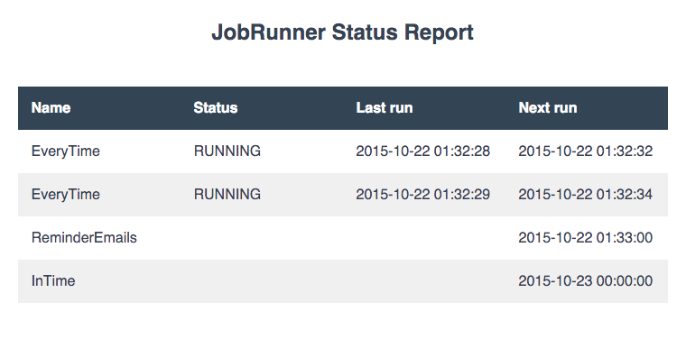This screenshot has width=686, height=339.
Task: Click RUNNING status of second EveryTime row
Action: pyautogui.click(x=227, y=195)
